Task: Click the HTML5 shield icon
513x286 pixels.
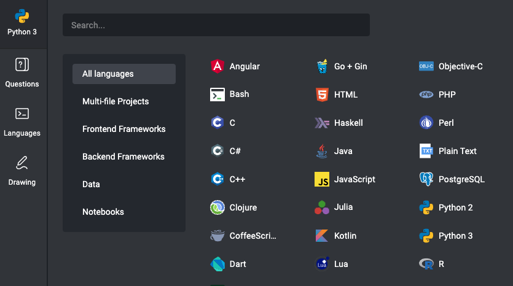Action: tap(321, 95)
